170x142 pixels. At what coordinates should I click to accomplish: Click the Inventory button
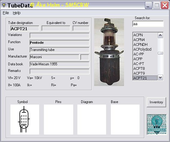[x=156, y=102]
